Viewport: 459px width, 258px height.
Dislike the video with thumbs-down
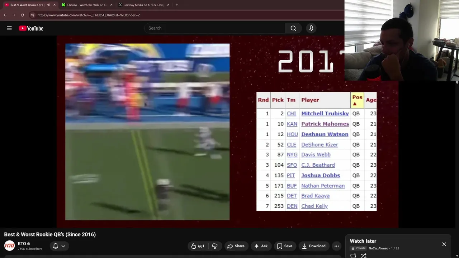click(x=215, y=246)
